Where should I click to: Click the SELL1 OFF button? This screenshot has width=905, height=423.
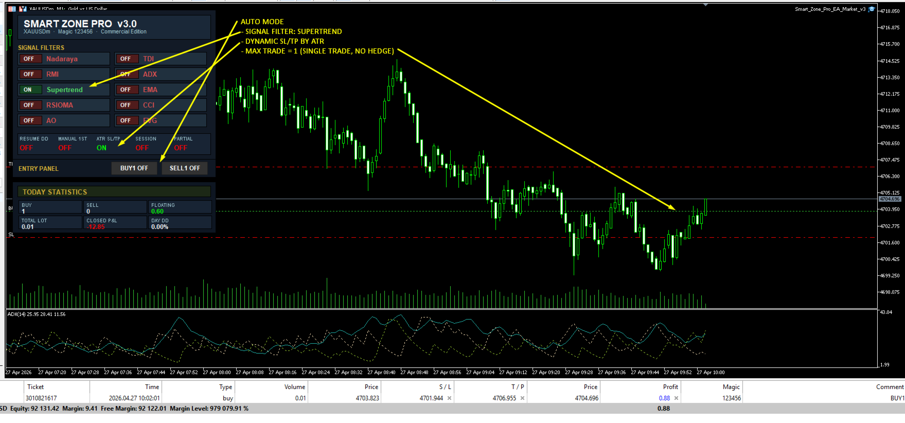(x=185, y=168)
